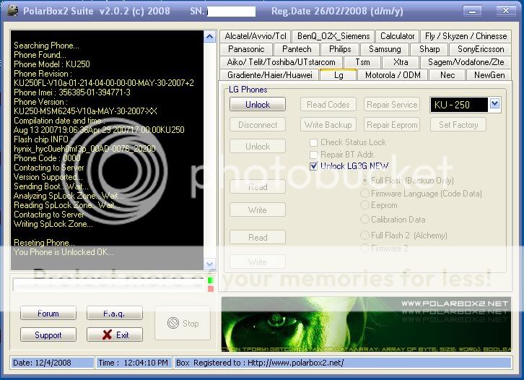Open the KU-250 model dropdown arrow

(495, 104)
